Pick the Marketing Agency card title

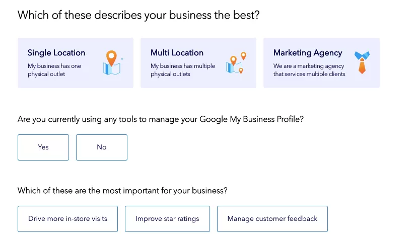[x=307, y=53]
